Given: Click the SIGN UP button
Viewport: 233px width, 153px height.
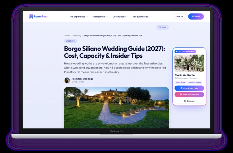Looking at the screenshot, I should (x=196, y=17).
